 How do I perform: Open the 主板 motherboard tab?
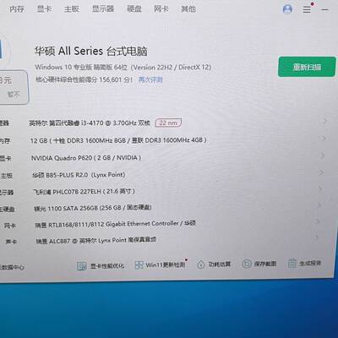pyautogui.click(x=71, y=9)
